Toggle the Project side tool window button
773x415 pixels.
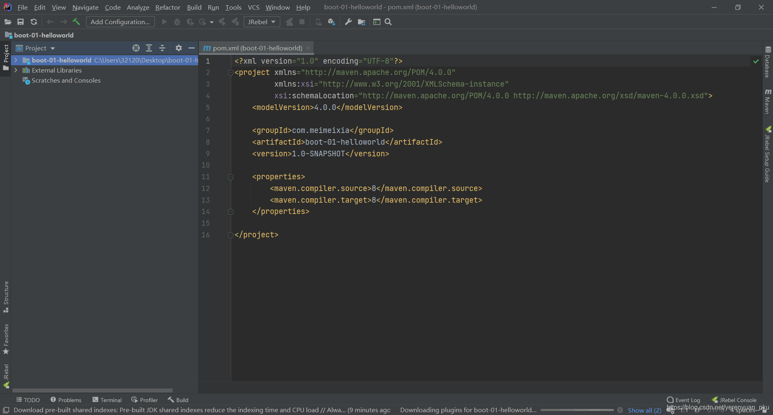(x=6, y=57)
